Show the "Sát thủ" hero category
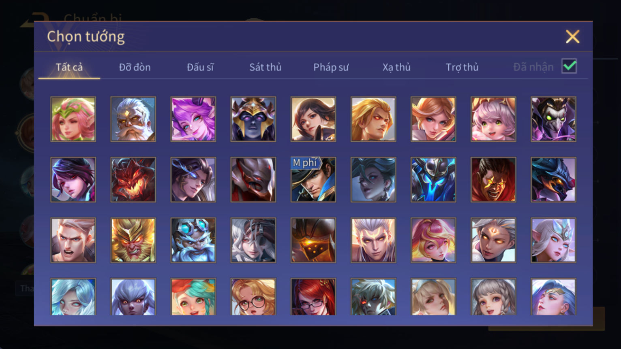621x349 pixels. pos(266,67)
